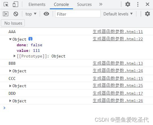This screenshot has height=125, width=153.
Task: Show more tabs with the double chevron
Action: (x=101, y=4)
